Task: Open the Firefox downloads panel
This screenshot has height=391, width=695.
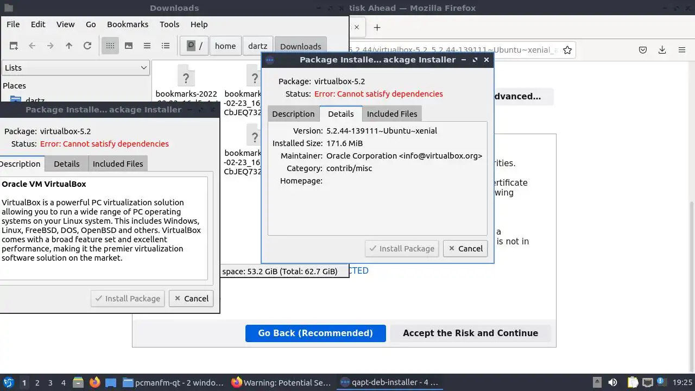Action: click(662, 50)
